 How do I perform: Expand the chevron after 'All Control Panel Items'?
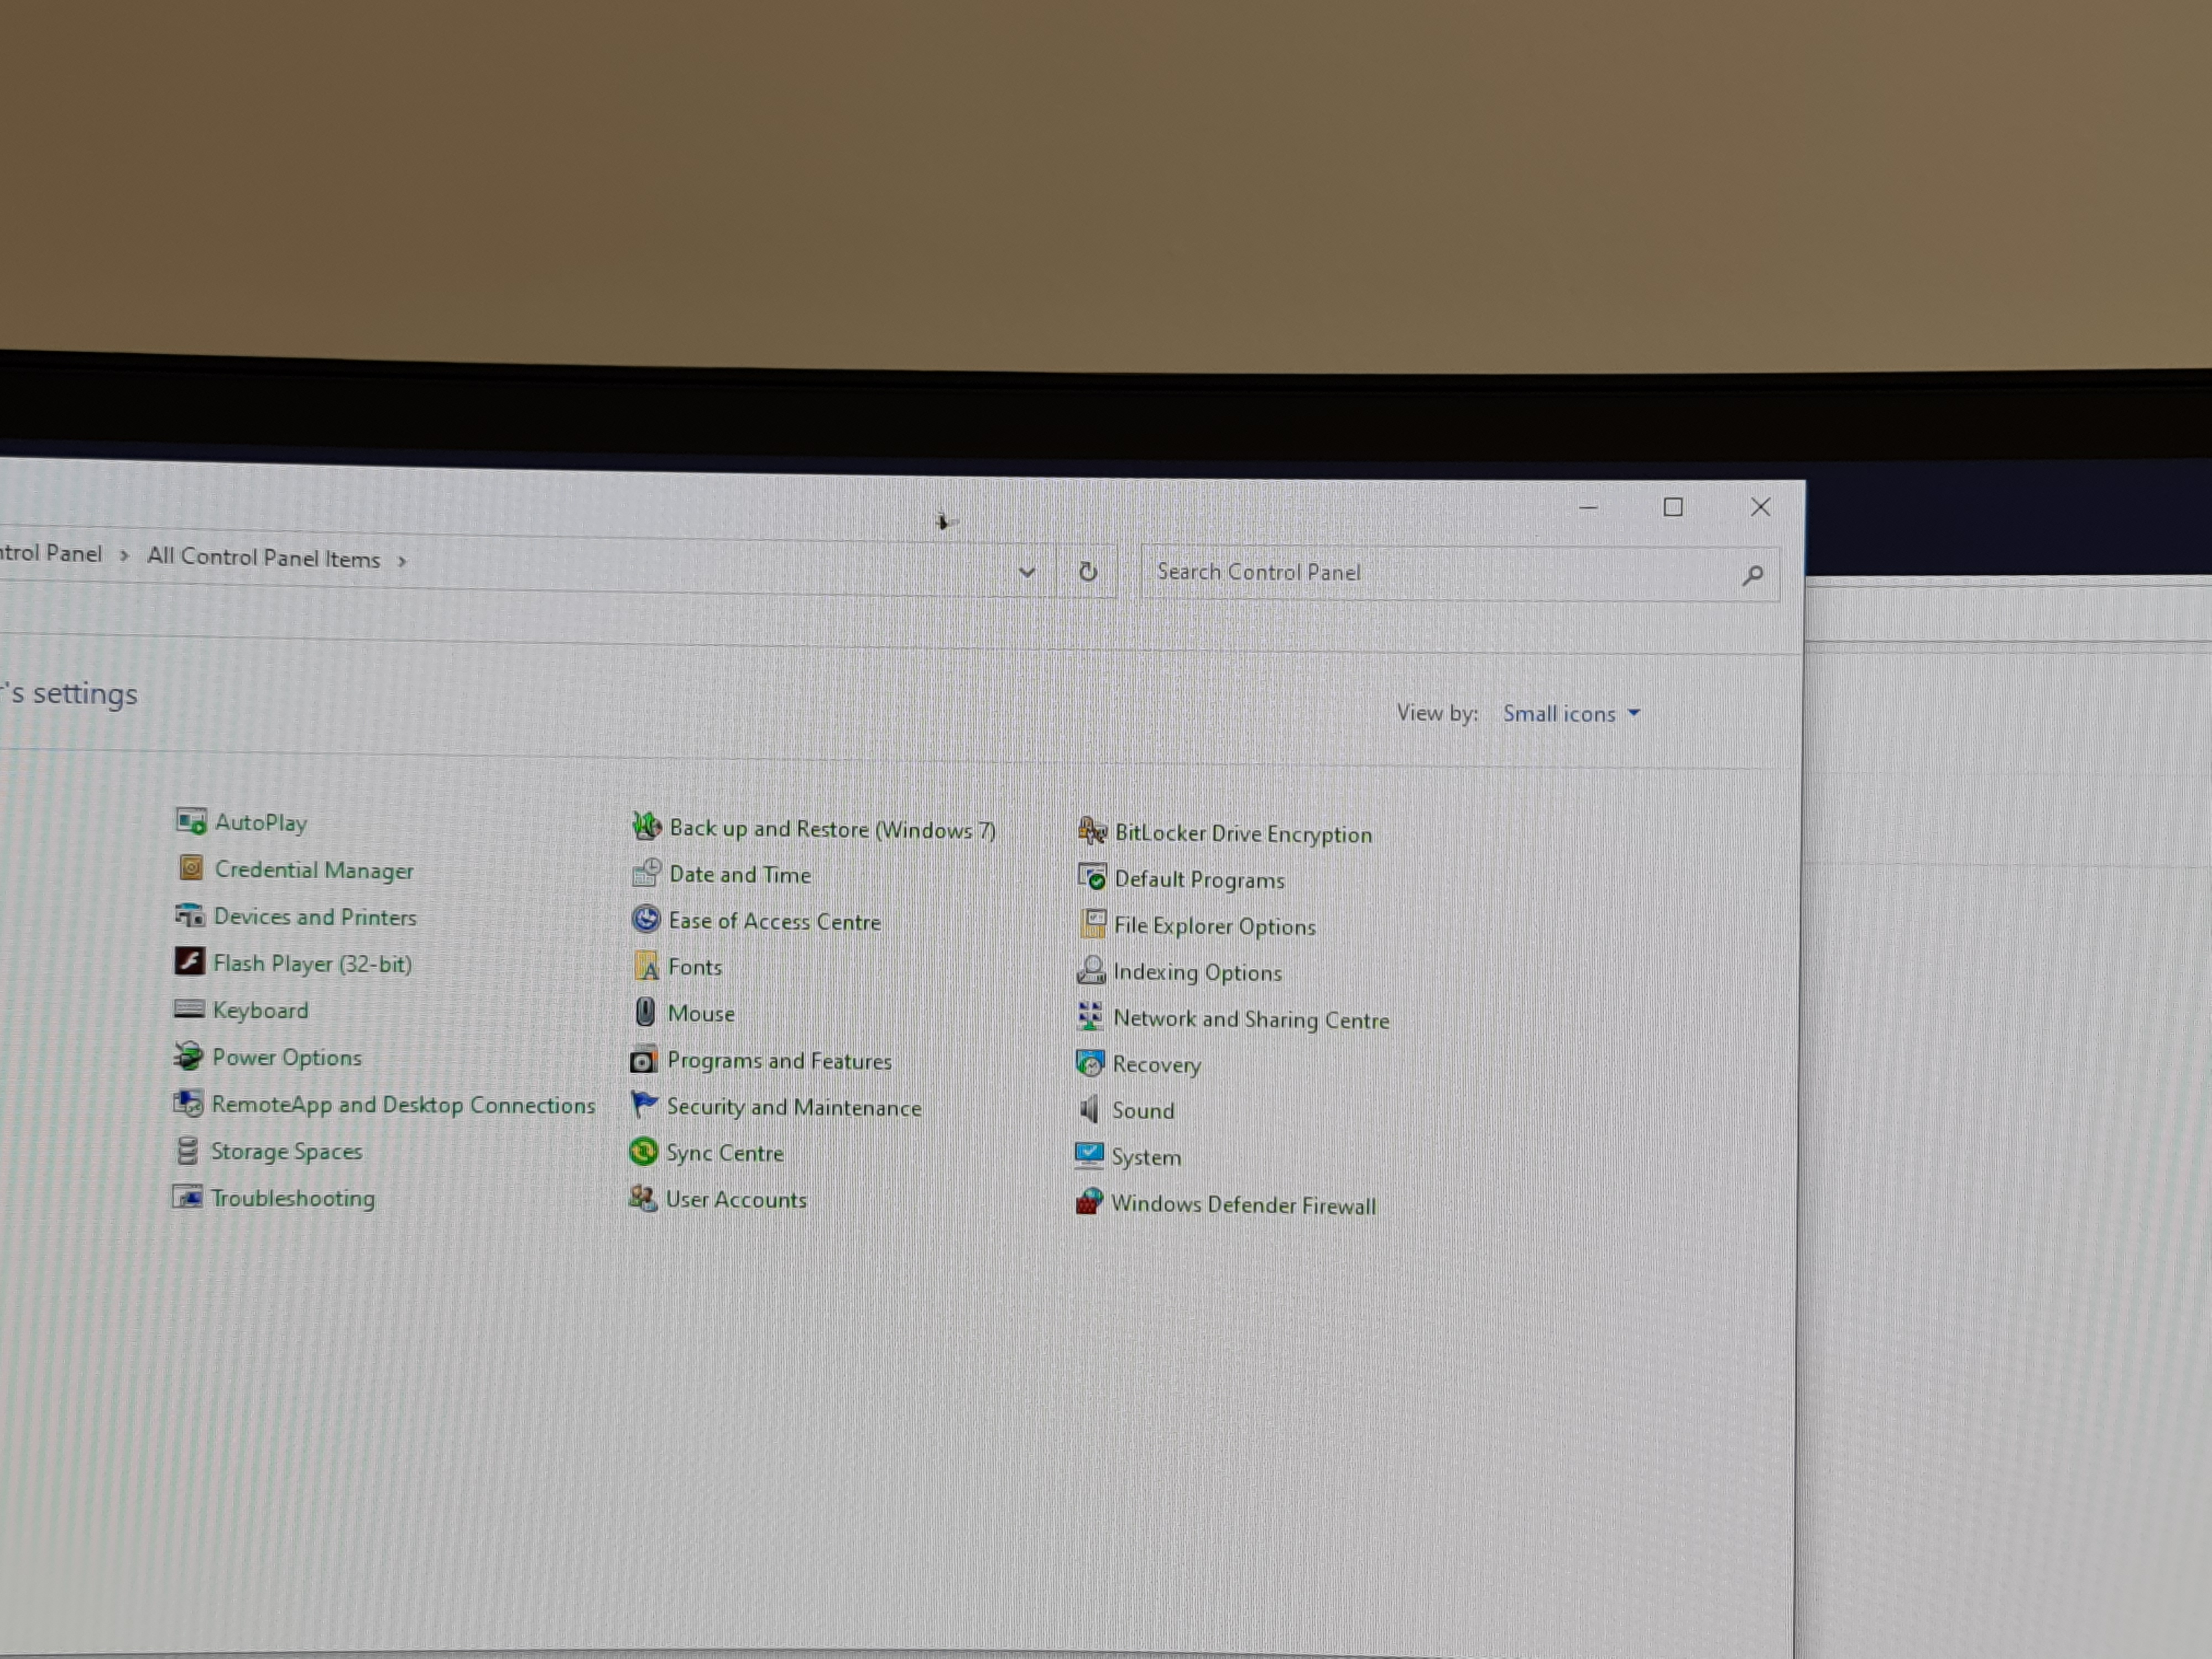tap(402, 561)
